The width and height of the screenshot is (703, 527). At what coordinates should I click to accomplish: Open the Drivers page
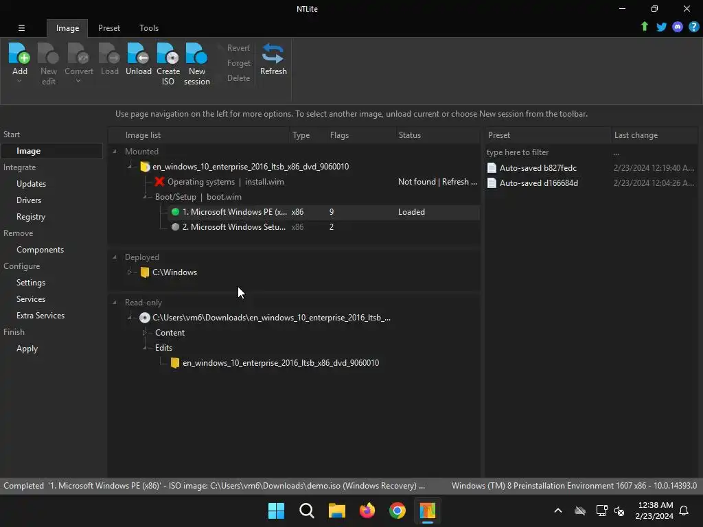pos(29,200)
